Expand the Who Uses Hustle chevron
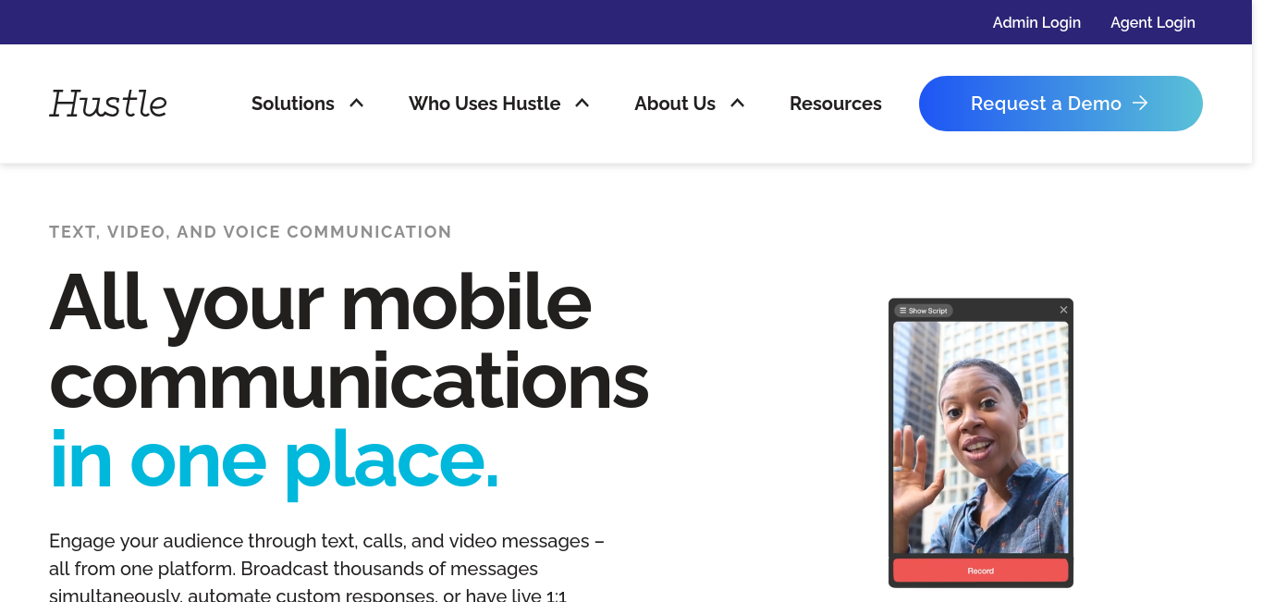Image resolution: width=1263 pixels, height=602 pixels. 582,104
